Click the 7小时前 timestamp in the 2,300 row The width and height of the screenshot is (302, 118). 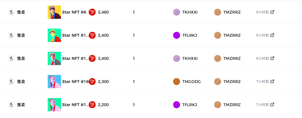(x=262, y=82)
